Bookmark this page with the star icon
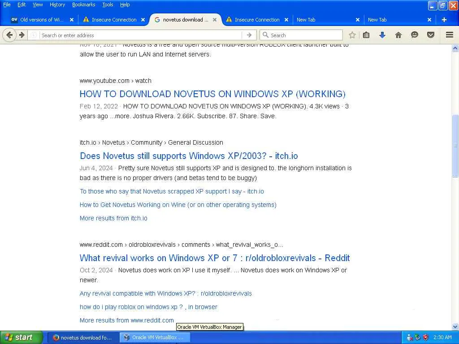The width and height of the screenshot is (459, 344). pyautogui.click(x=352, y=35)
